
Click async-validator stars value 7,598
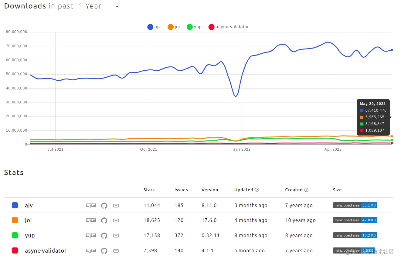click(151, 250)
